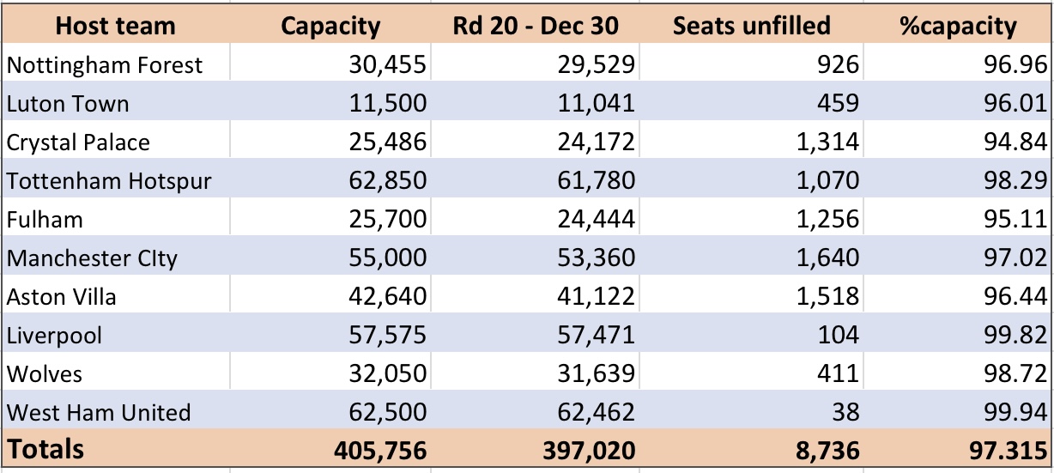Select the %capacity header cell

click(x=956, y=25)
